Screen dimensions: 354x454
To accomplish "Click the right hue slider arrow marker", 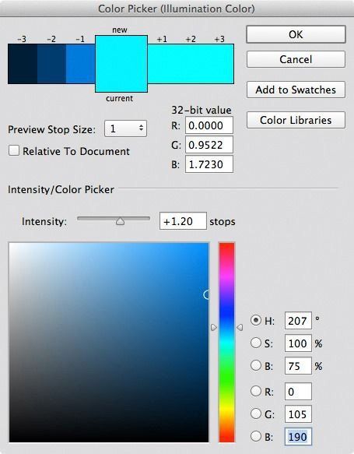I will pyautogui.click(x=240, y=328).
